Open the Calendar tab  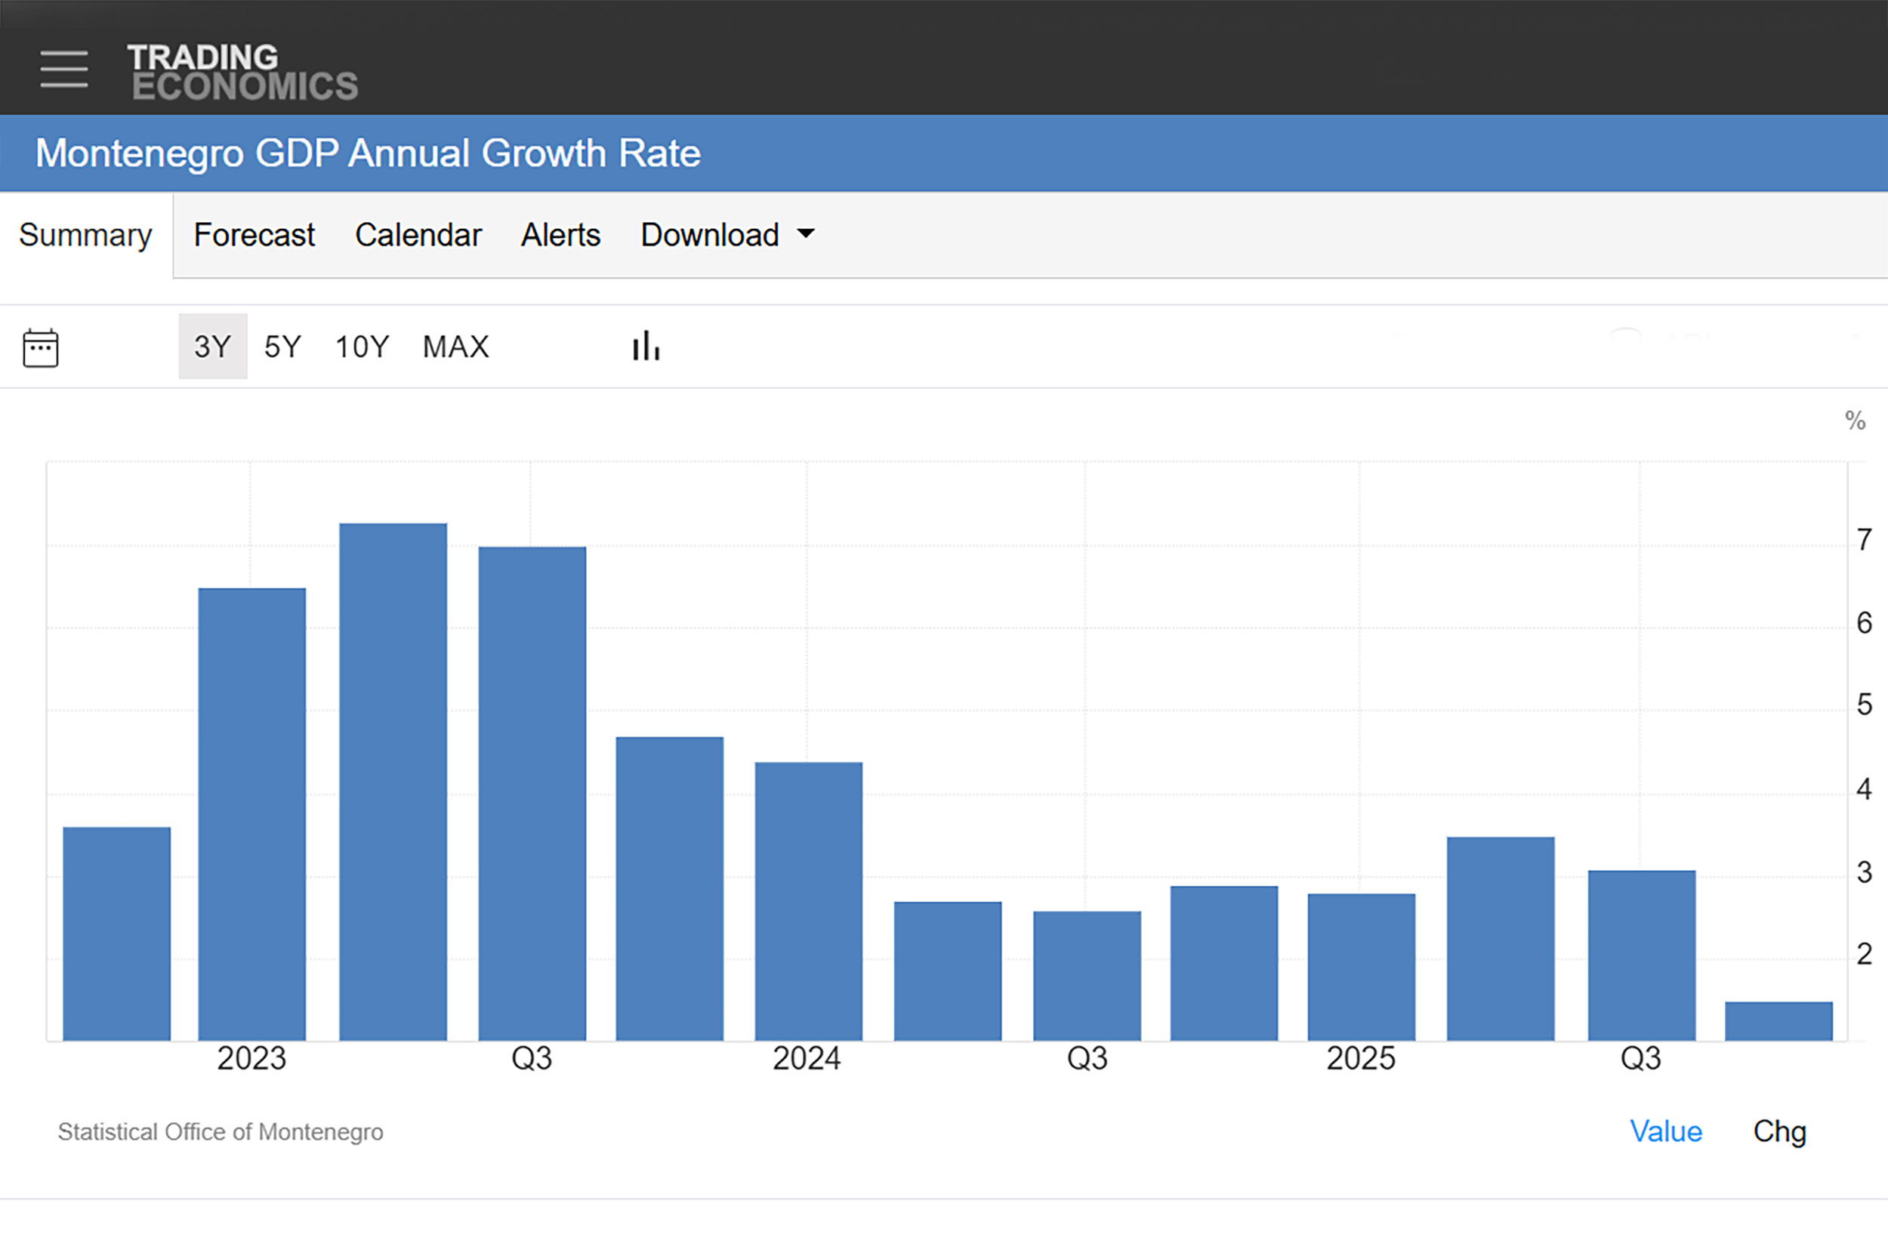pos(418,235)
